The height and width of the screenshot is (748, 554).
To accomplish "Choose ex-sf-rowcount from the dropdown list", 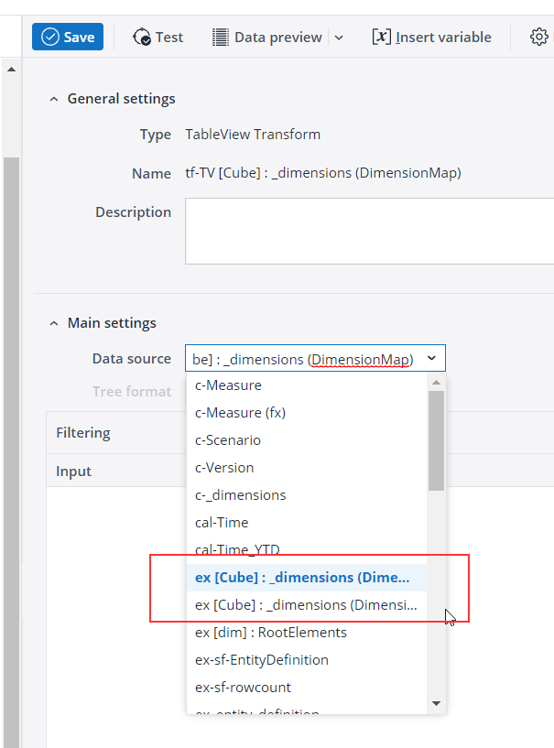I will 243,688.
